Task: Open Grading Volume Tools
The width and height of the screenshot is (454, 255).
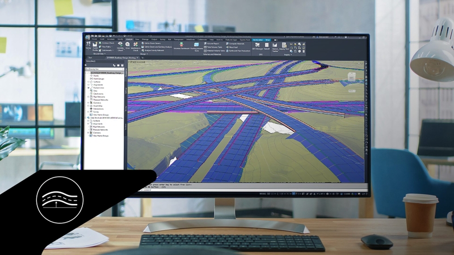Action: click(196, 46)
